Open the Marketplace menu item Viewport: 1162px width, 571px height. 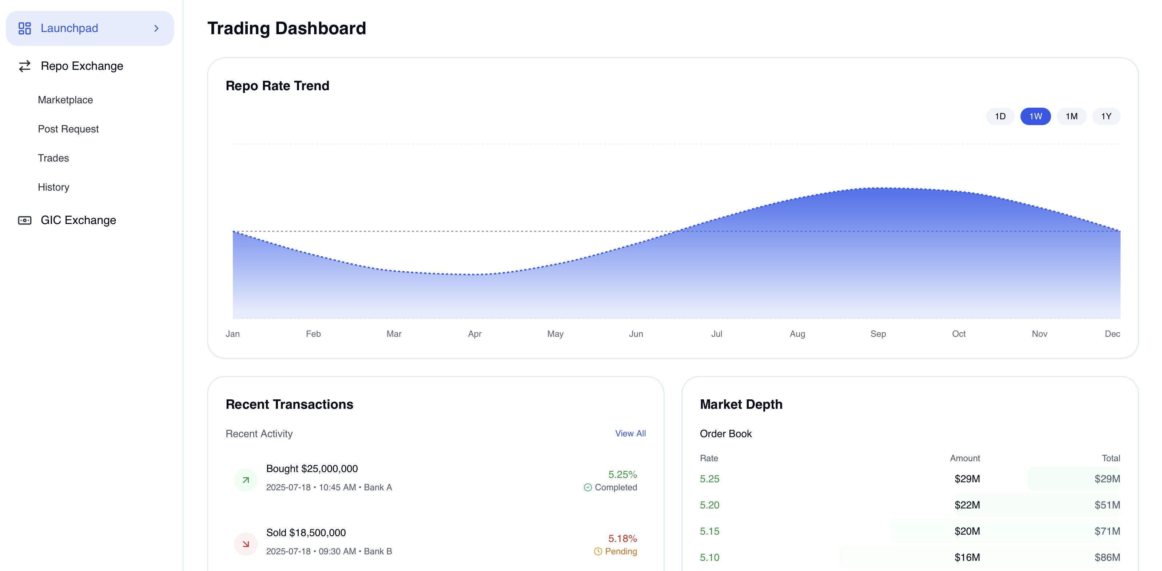65,100
